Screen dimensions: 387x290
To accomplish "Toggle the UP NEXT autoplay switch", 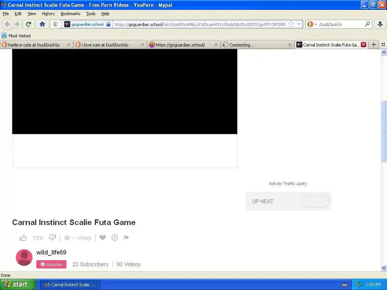I will pyautogui.click(x=316, y=201).
